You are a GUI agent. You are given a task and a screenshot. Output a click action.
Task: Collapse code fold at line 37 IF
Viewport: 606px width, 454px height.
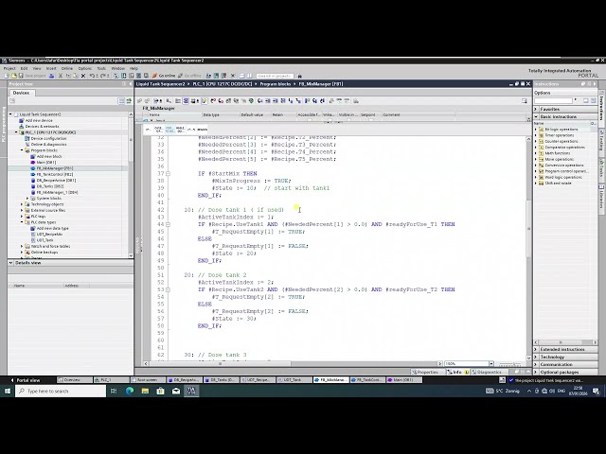click(168, 174)
